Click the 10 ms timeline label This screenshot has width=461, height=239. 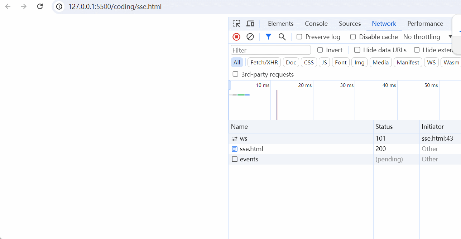pyautogui.click(x=263, y=85)
